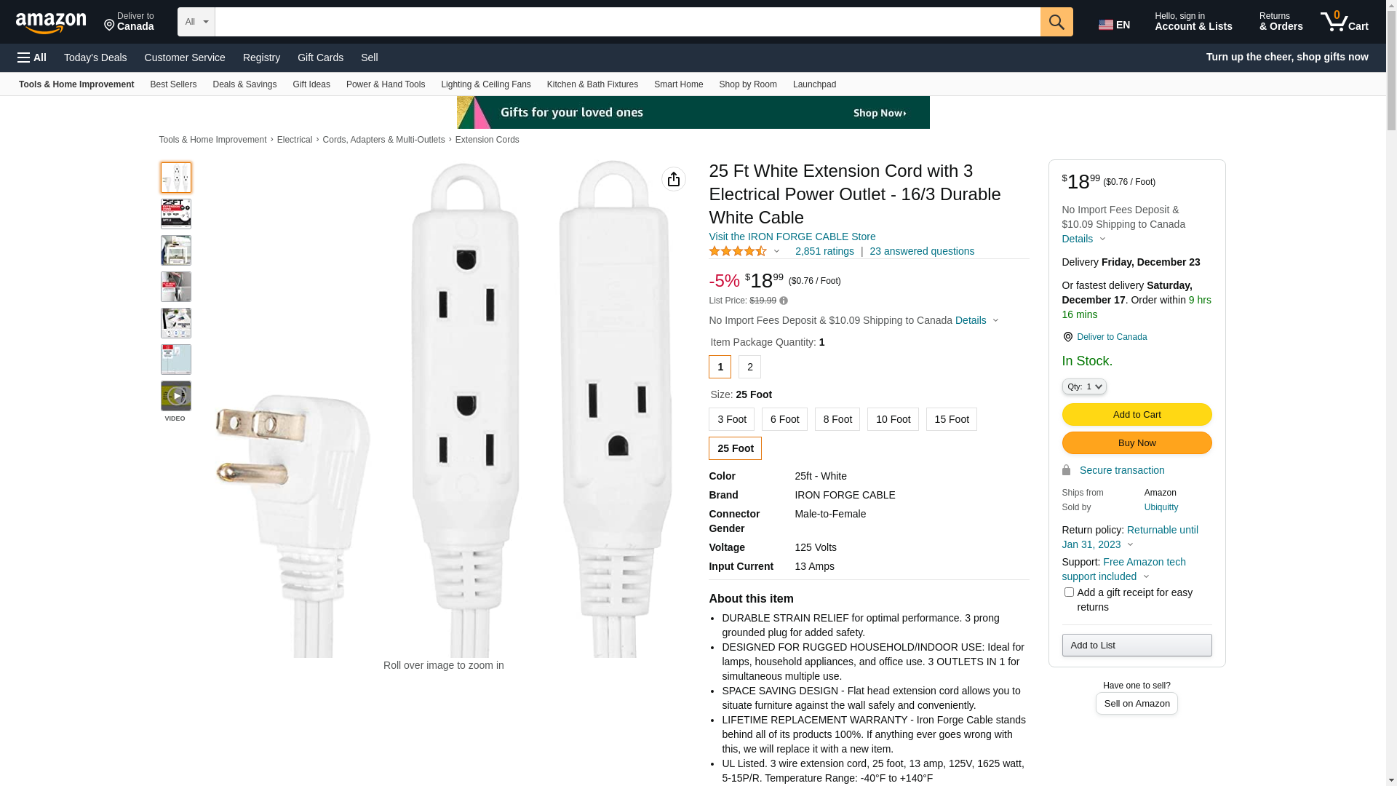Open Best Sellers in the subnav
Viewport: 1397px width, 786px height.
point(173,84)
